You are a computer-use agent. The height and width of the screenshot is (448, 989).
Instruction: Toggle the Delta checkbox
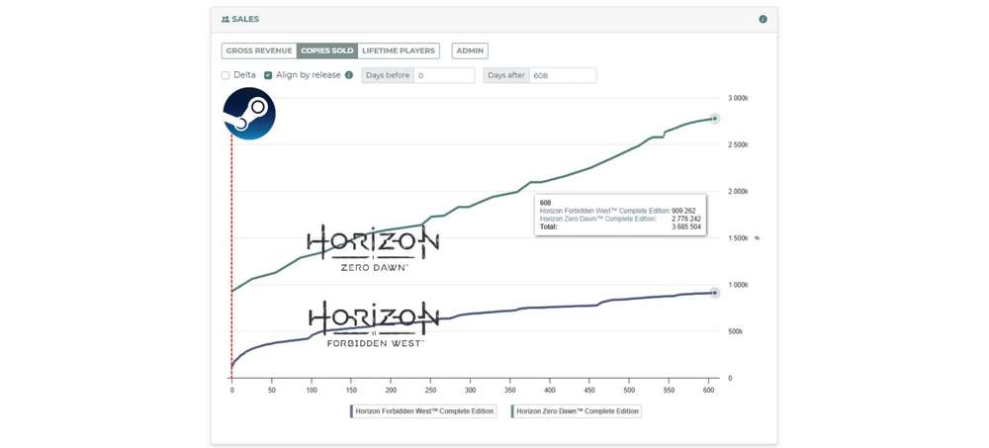[x=225, y=75]
